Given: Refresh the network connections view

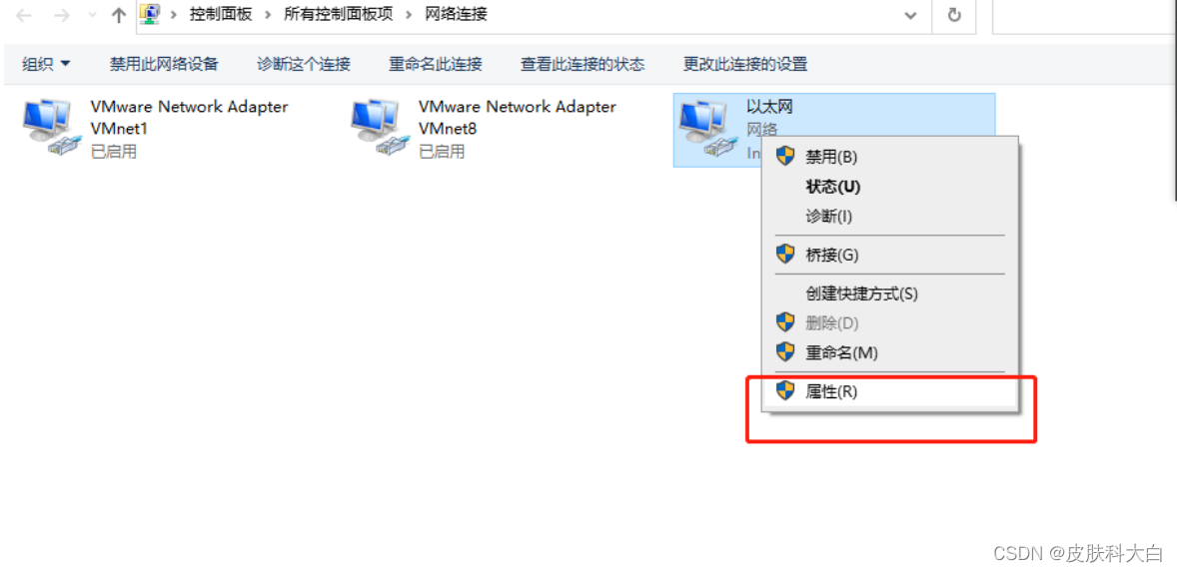Looking at the screenshot, I should pos(954,15).
